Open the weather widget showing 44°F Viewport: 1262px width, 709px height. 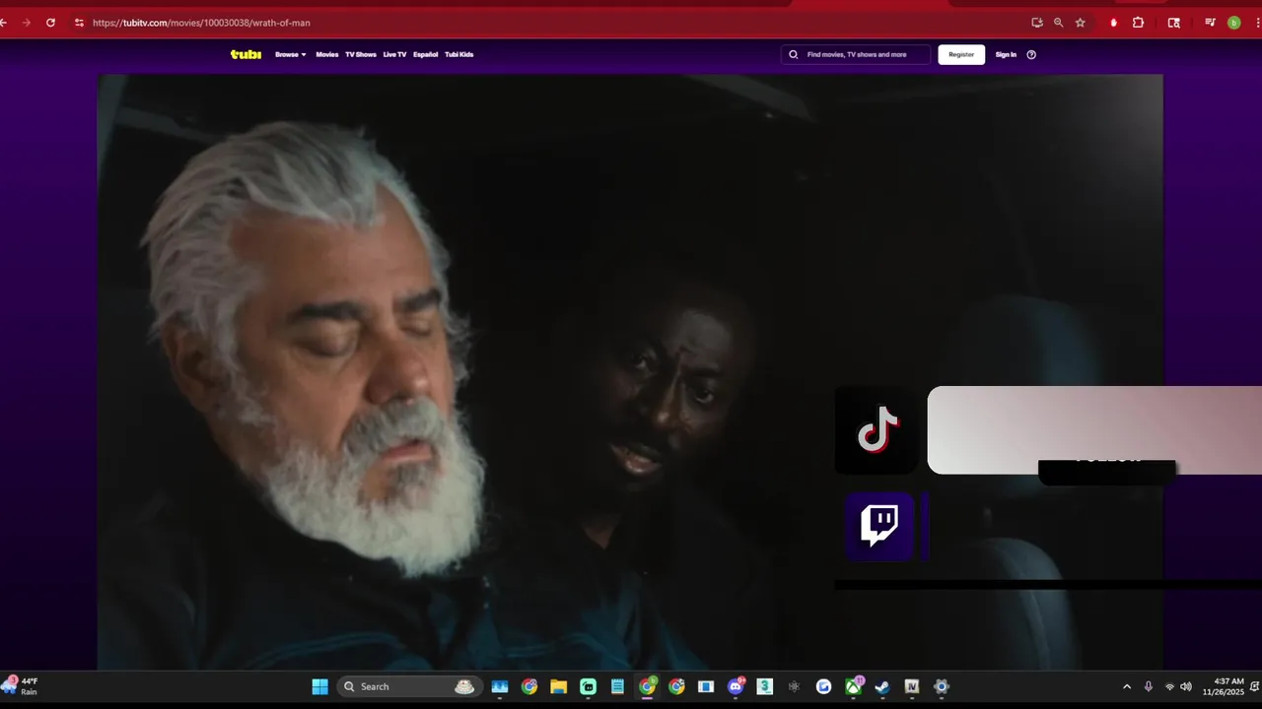click(22, 686)
